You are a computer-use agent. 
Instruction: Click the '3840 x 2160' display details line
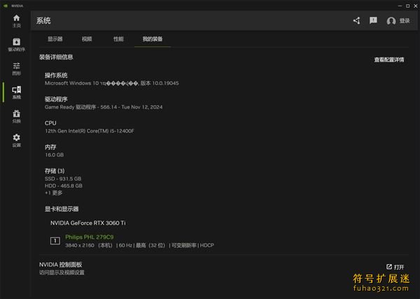point(139,245)
